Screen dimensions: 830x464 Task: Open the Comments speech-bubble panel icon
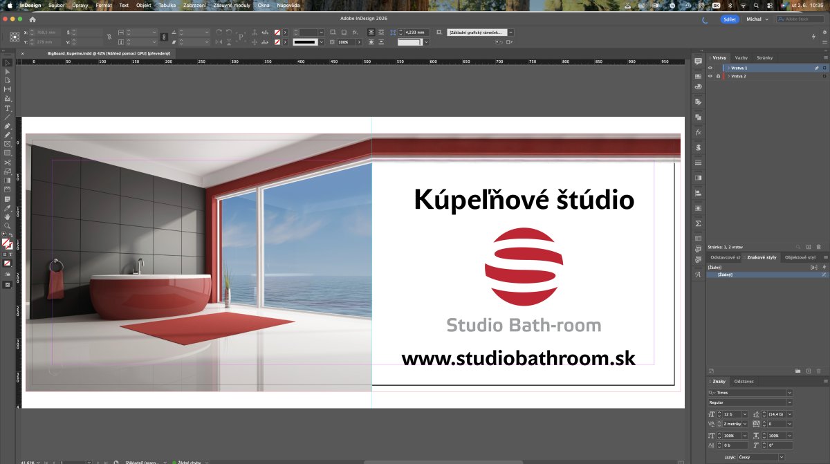coord(699,61)
